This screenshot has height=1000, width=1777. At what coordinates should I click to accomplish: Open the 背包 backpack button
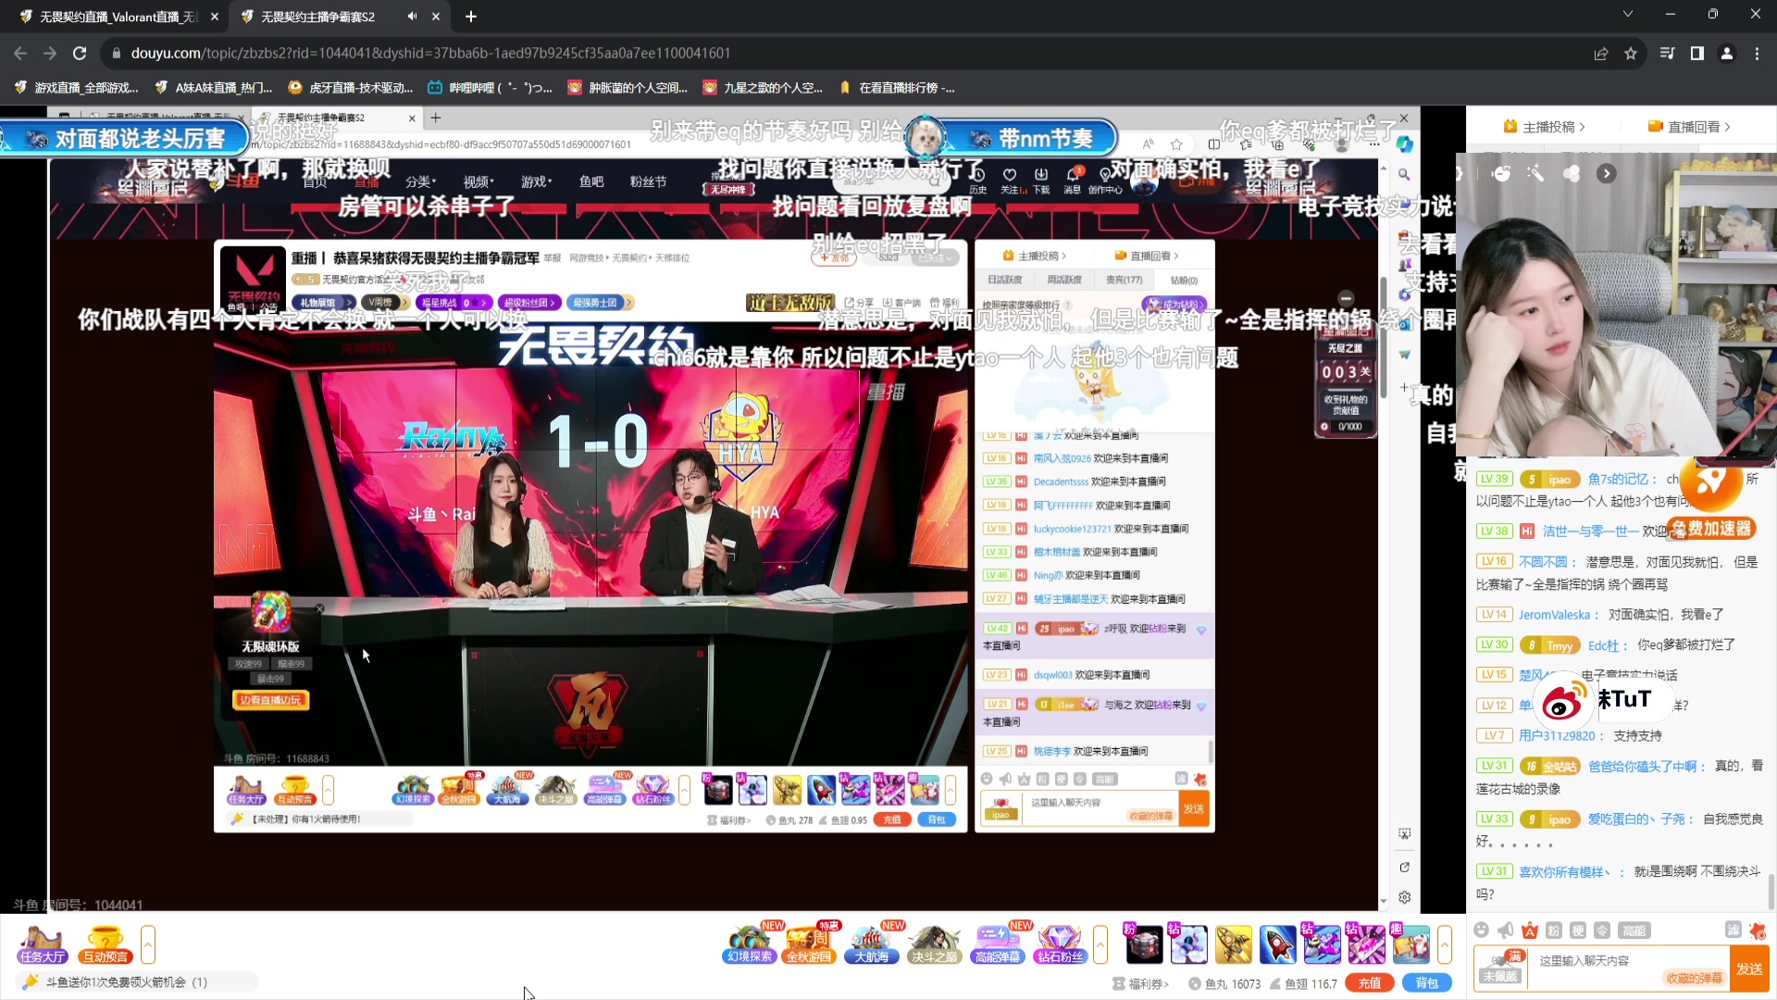tap(1427, 983)
